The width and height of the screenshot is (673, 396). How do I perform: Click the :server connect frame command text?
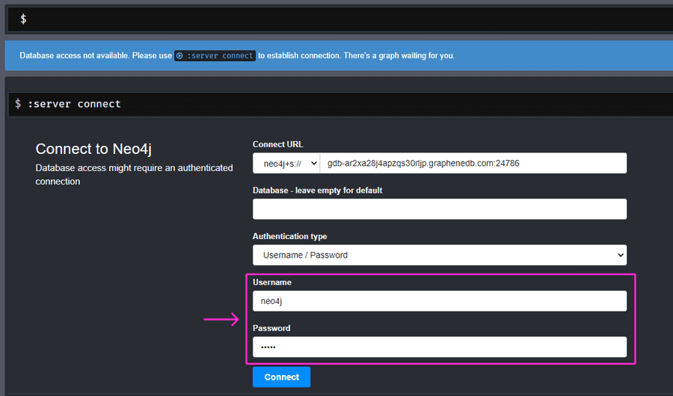(74, 104)
